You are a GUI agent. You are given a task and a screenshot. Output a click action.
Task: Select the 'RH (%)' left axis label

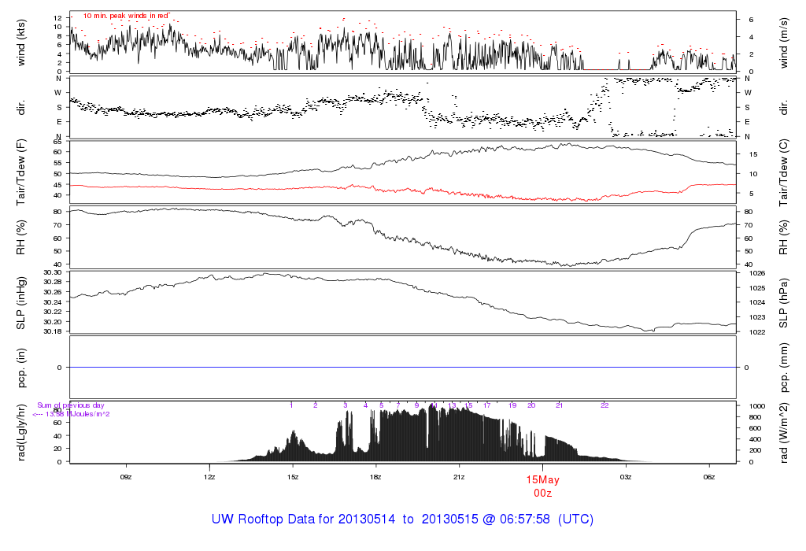pos(21,239)
